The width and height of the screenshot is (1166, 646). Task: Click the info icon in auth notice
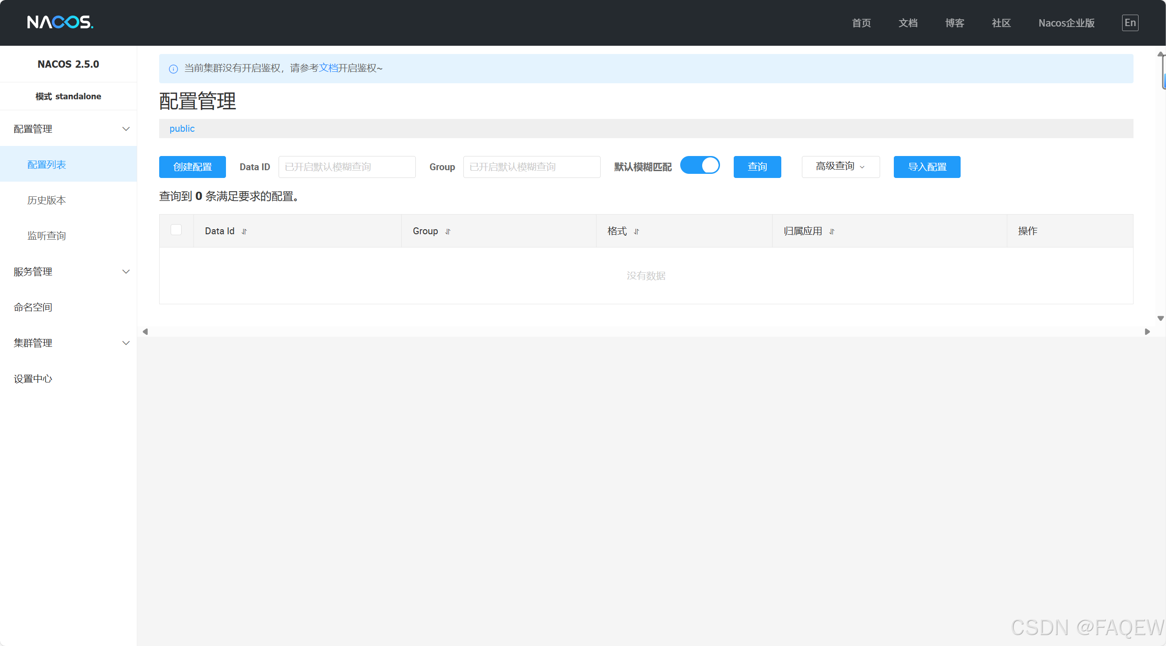tap(173, 69)
